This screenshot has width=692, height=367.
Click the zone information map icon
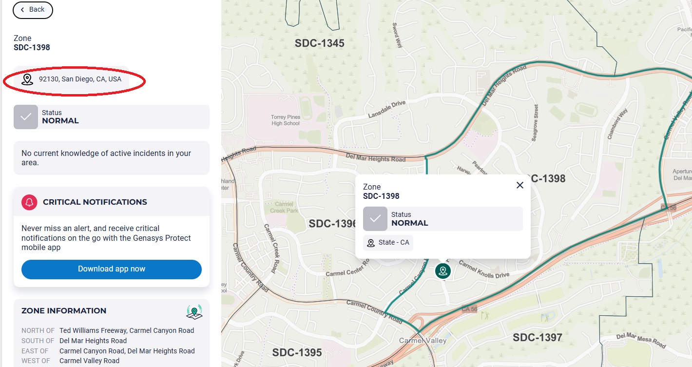[194, 311]
